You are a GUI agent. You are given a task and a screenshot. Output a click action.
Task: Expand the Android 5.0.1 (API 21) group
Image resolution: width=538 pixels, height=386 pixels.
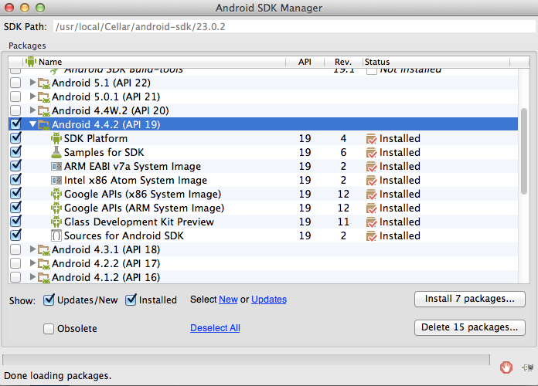pos(33,96)
